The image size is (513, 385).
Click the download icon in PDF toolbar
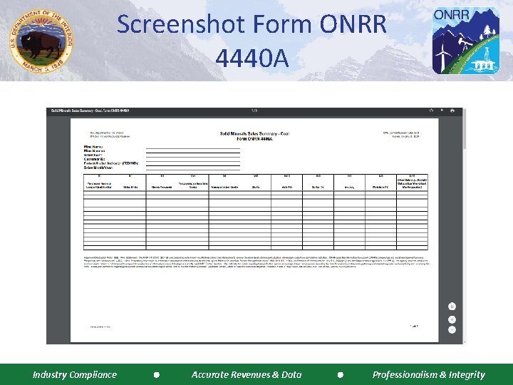tap(442, 111)
